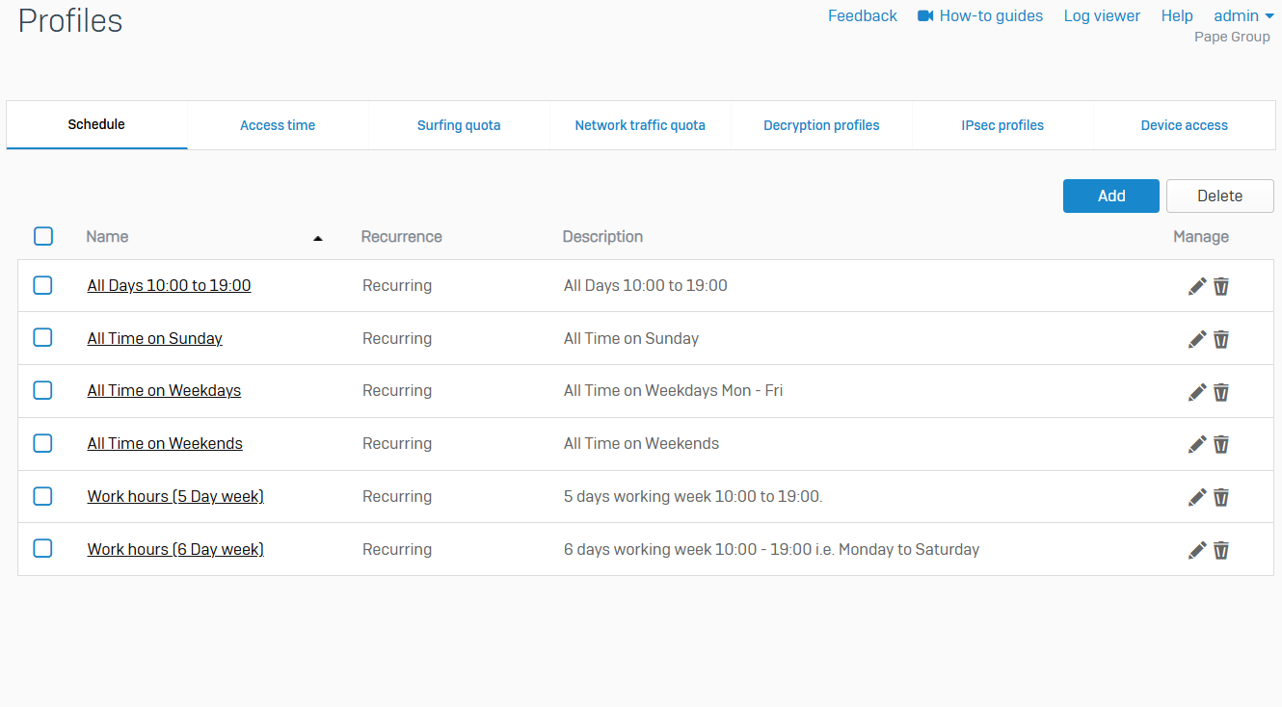Click pencil icon for All Time on Weekdays
Screen dimensions: 1282x707
[1197, 392]
